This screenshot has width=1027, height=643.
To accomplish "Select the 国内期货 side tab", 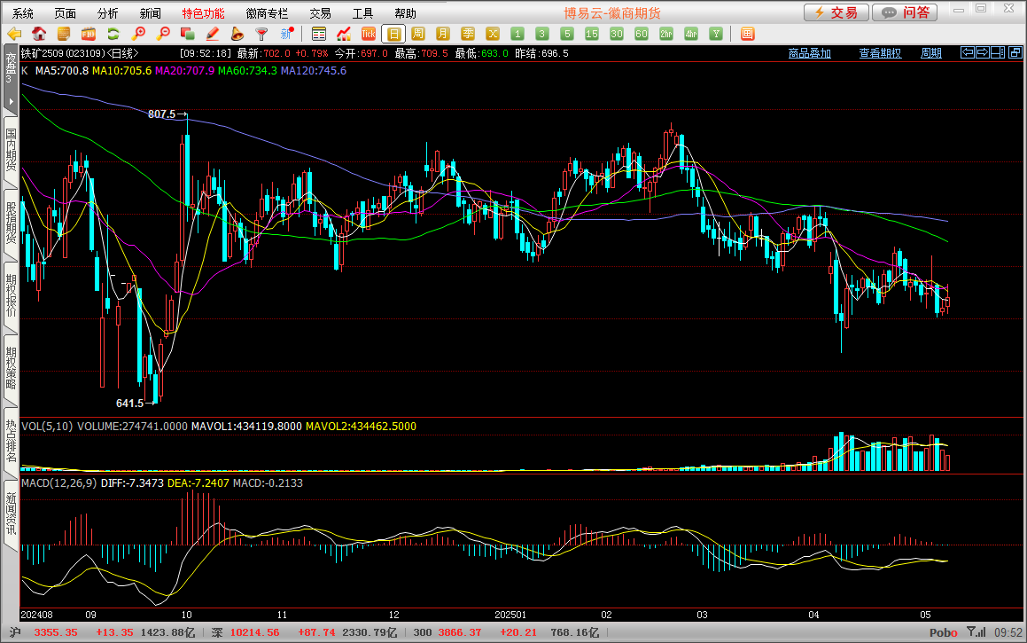I will click(11, 149).
